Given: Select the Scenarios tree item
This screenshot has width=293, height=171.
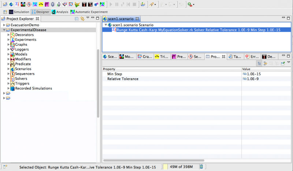Looking at the screenshot, I should point(23,69).
